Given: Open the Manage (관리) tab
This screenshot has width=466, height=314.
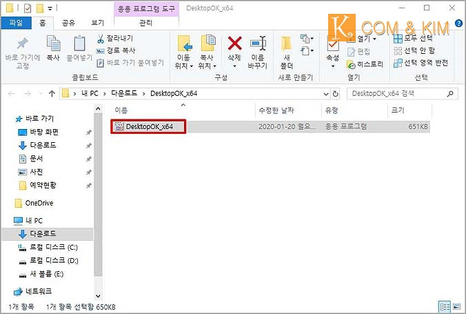Looking at the screenshot, I should point(145,23).
